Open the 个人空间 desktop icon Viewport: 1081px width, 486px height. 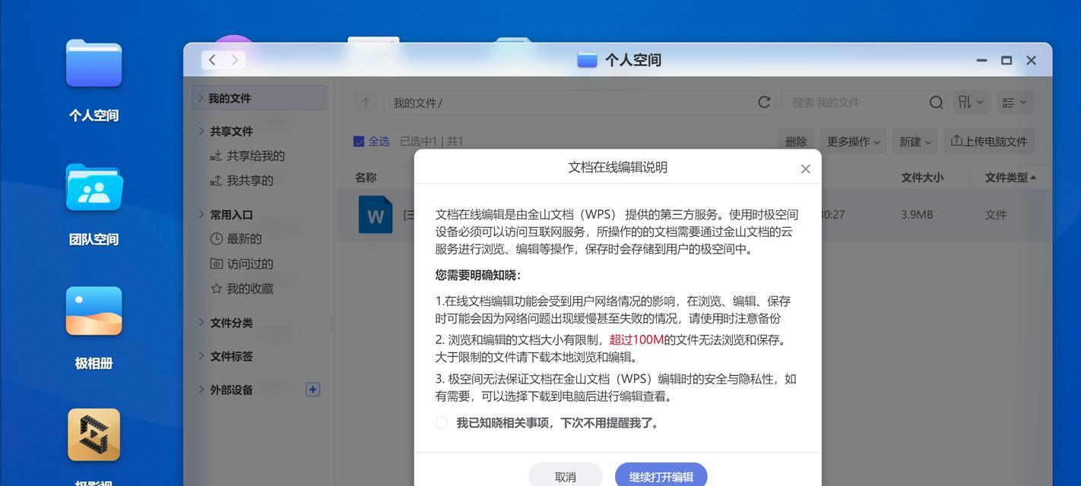[x=94, y=64]
